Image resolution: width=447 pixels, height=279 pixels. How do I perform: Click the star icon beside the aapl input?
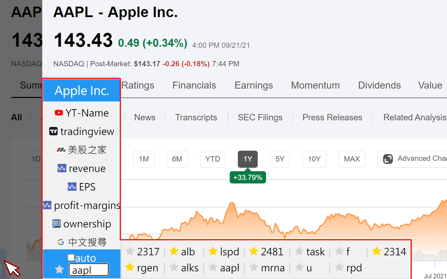tap(60, 270)
